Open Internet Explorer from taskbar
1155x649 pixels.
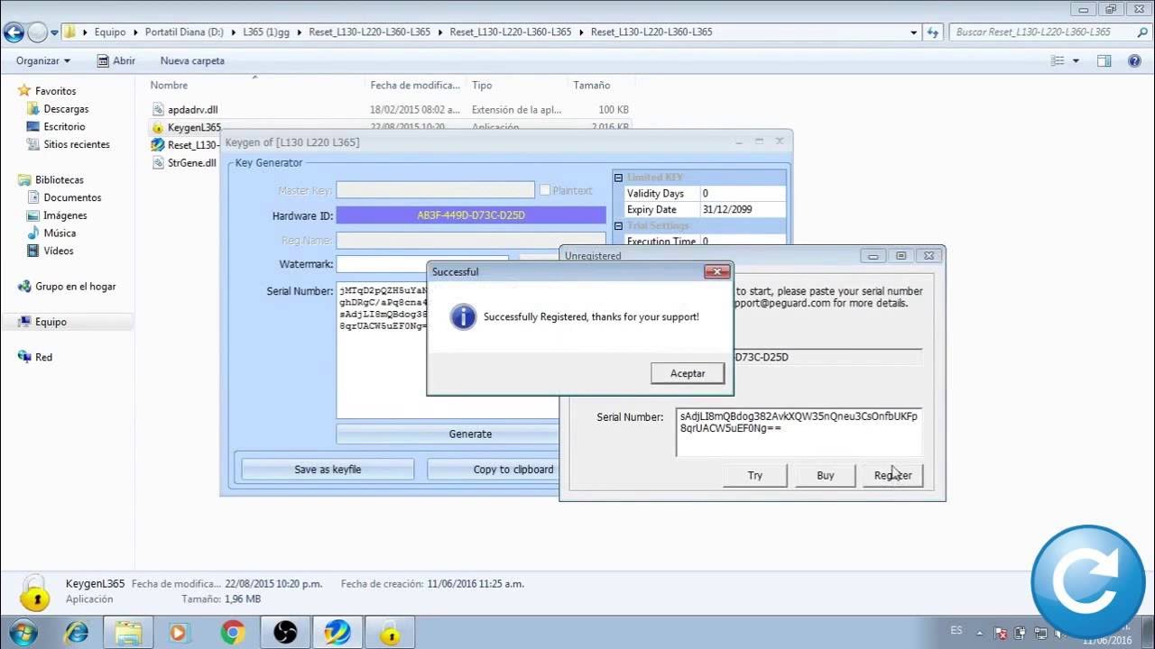(x=76, y=633)
